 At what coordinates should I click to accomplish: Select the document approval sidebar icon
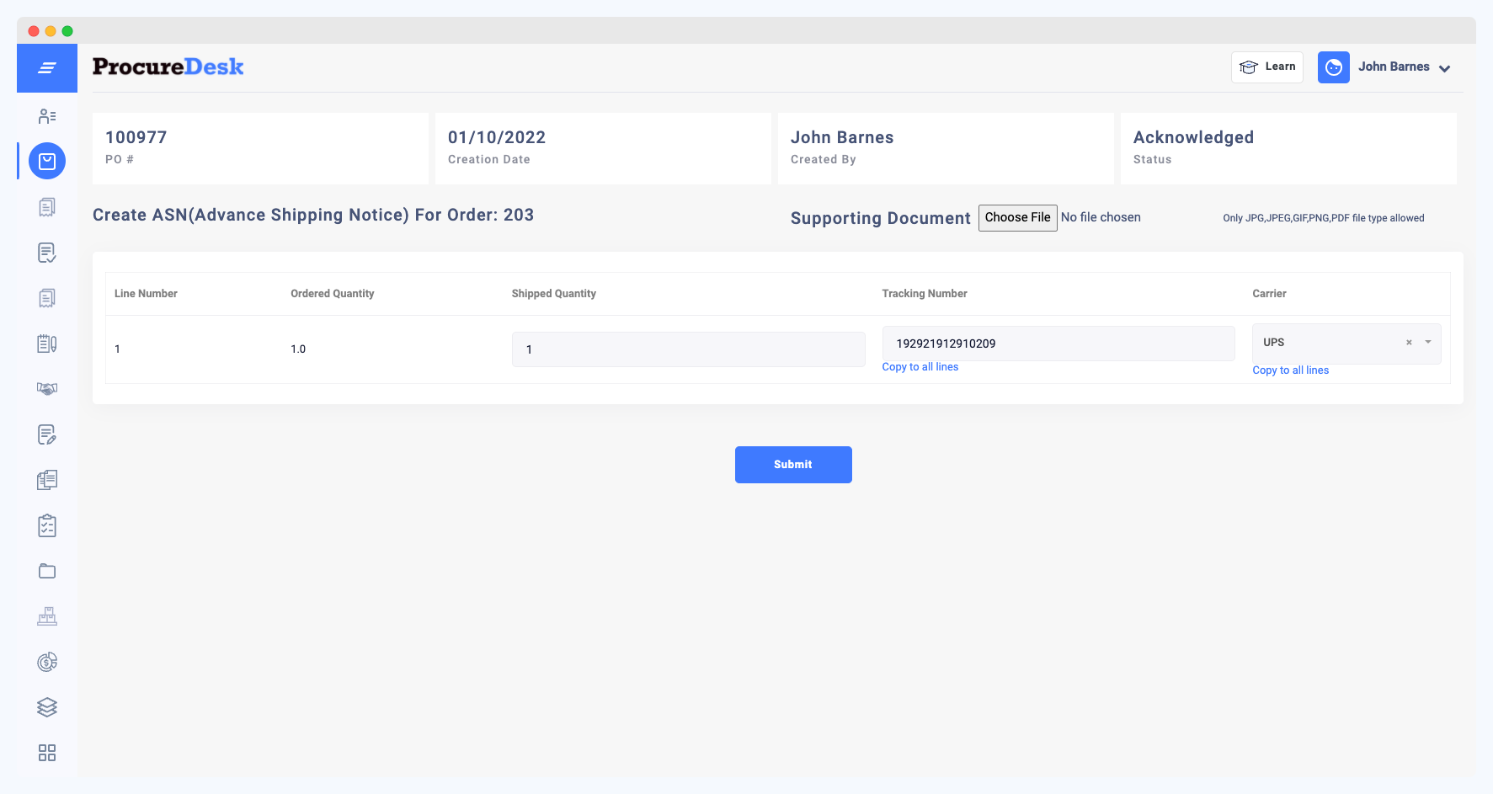click(46, 253)
